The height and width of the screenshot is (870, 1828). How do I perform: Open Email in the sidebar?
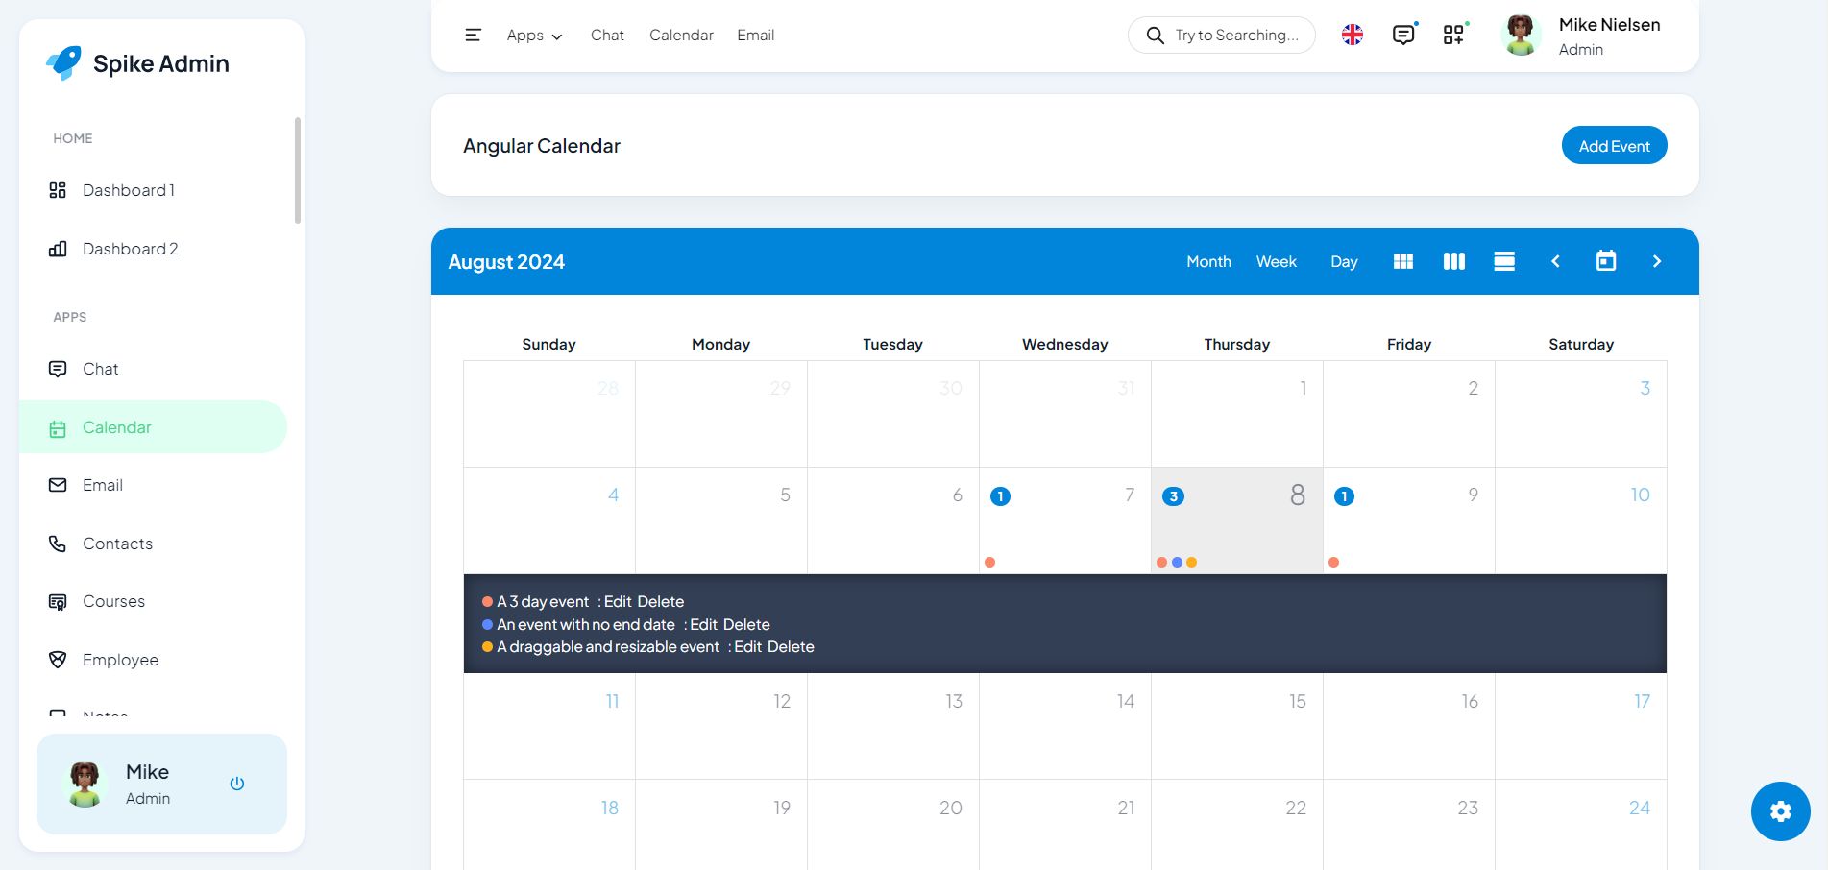102,485
